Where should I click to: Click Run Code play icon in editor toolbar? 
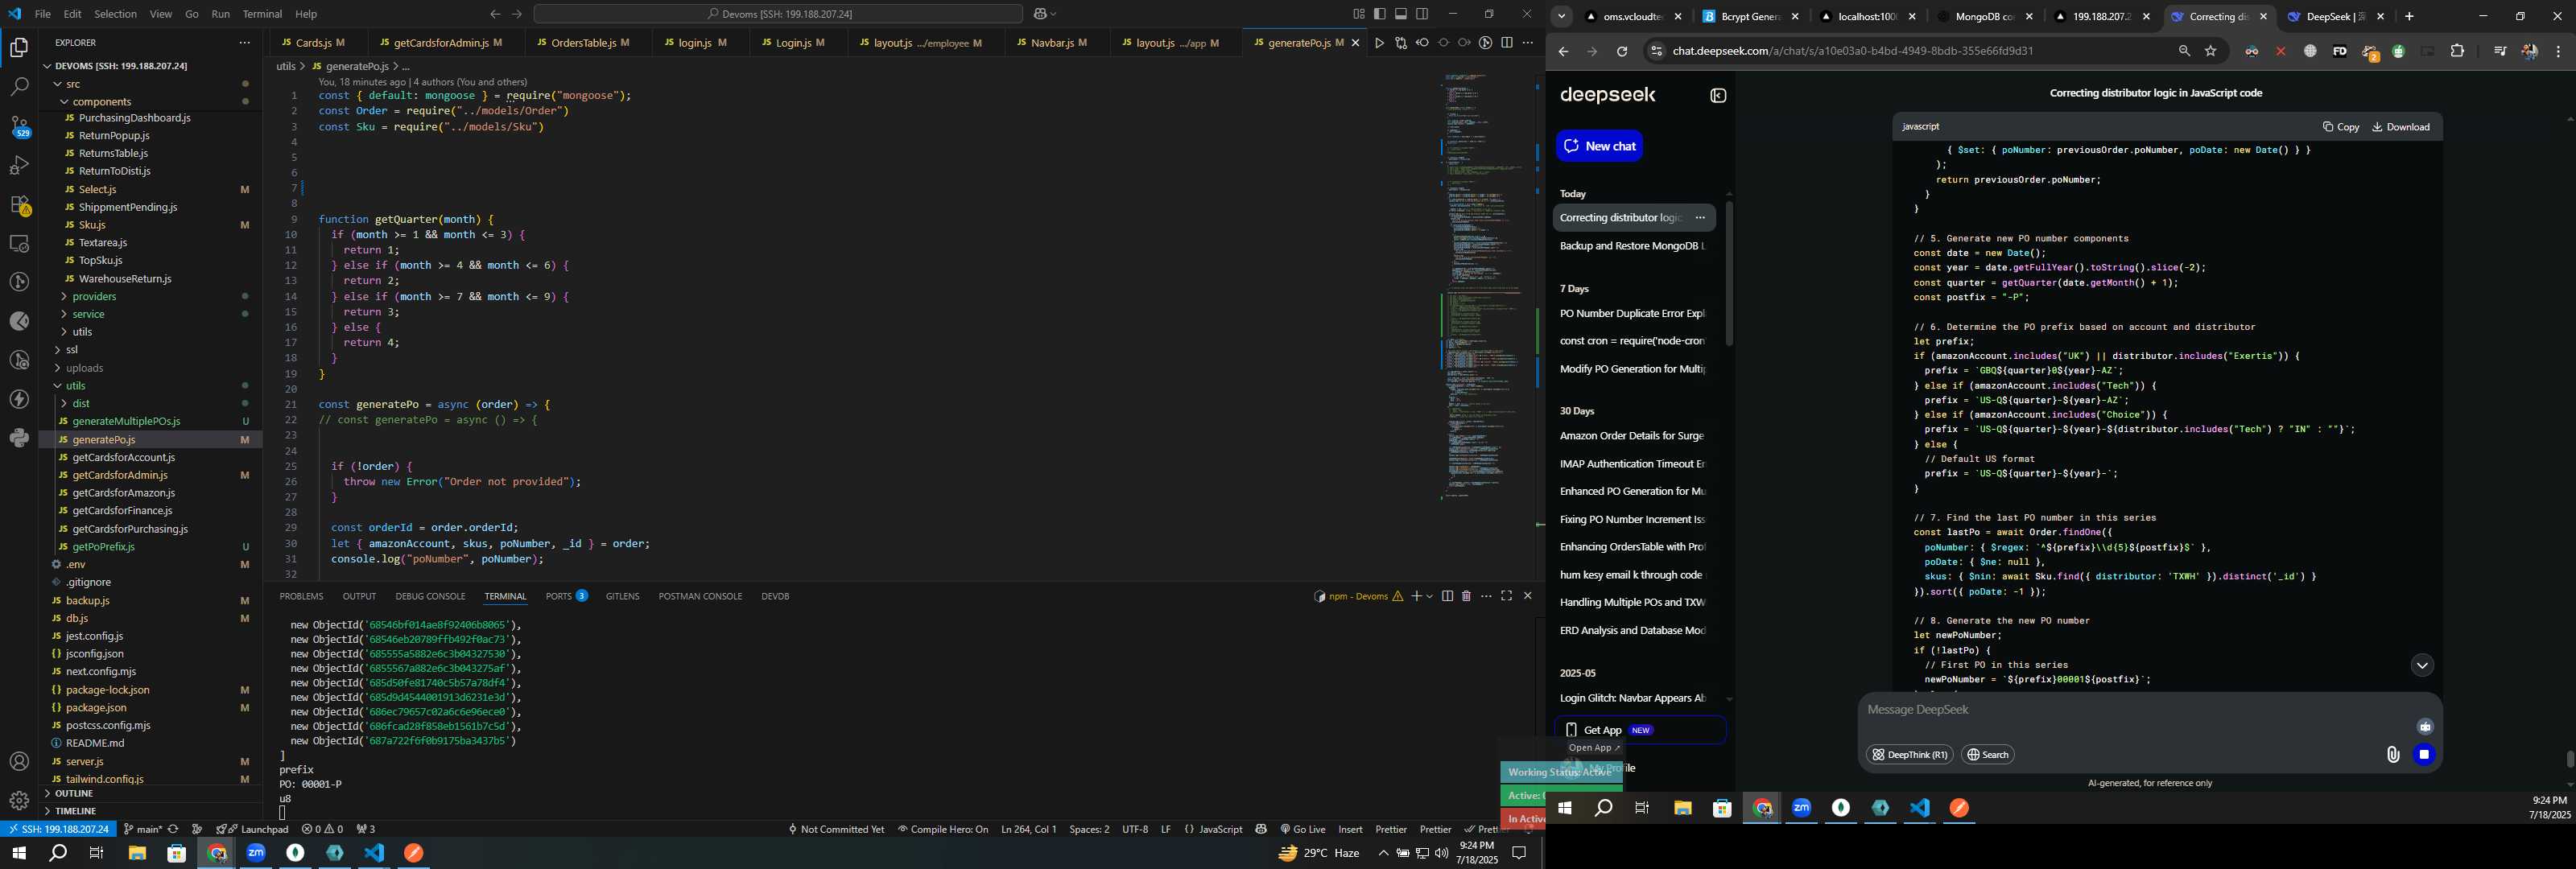1379,43
